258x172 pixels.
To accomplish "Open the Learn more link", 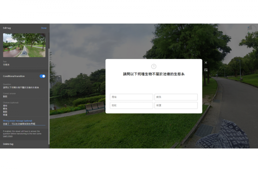I will [x=8, y=136].
